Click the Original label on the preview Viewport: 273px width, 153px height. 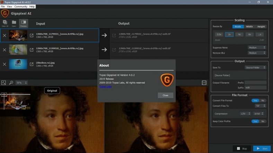click(52, 91)
